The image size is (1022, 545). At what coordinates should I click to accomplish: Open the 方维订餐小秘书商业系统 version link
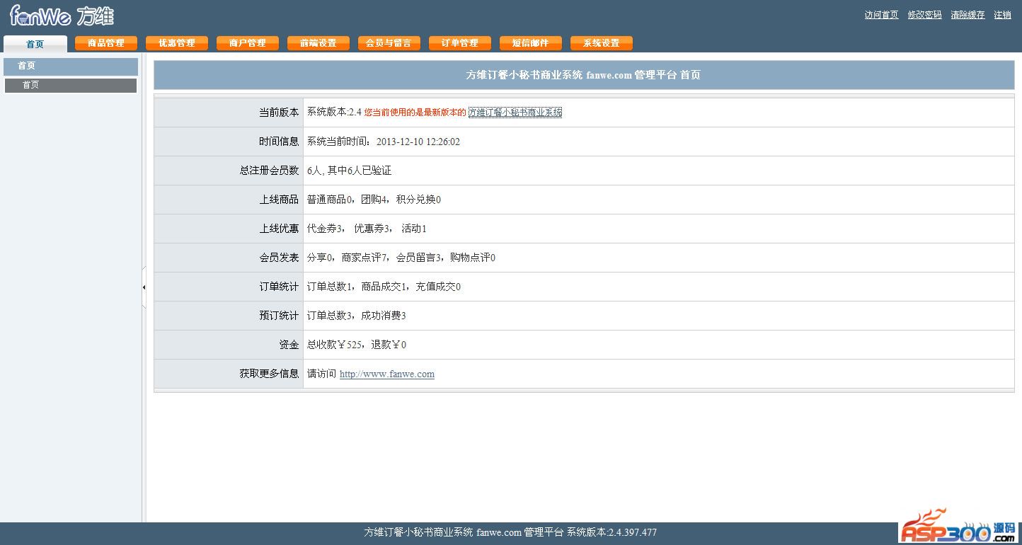click(x=515, y=113)
